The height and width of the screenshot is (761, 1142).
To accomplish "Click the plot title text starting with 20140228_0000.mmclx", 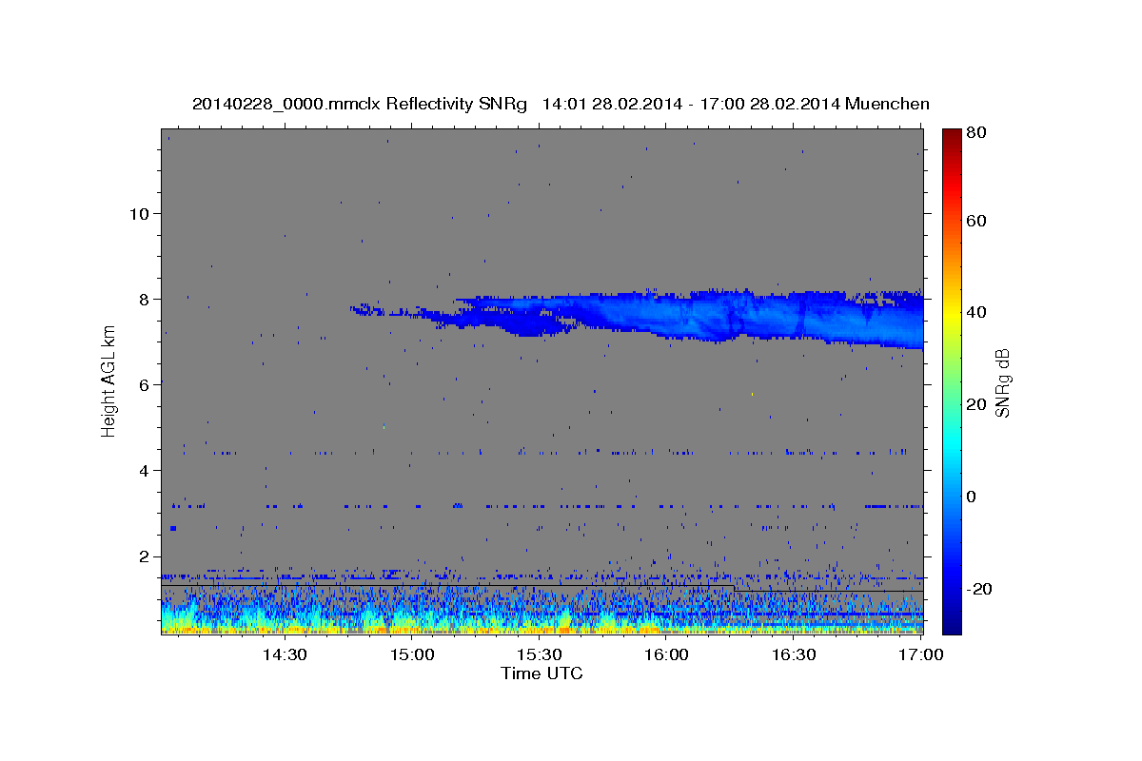I will tap(561, 105).
